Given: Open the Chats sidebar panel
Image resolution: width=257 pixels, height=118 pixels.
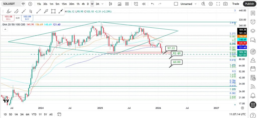Looking at the screenshot, I should [253, 40].
